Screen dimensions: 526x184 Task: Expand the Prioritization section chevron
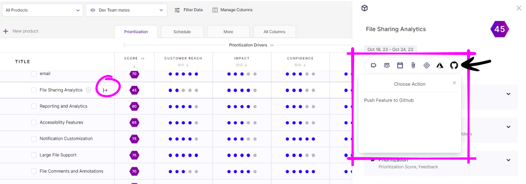[x=508, y=160]
